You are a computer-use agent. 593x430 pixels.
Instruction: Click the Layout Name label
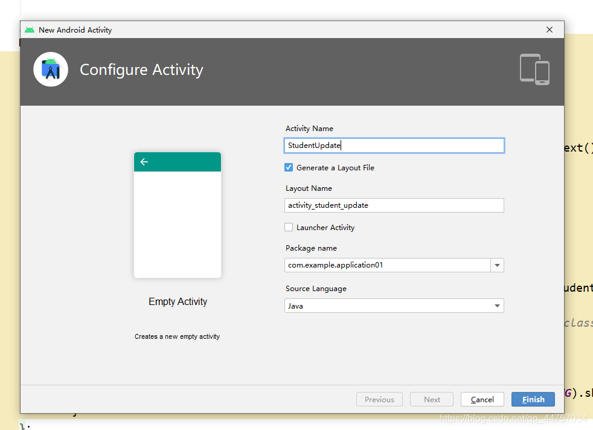point(309,188)
